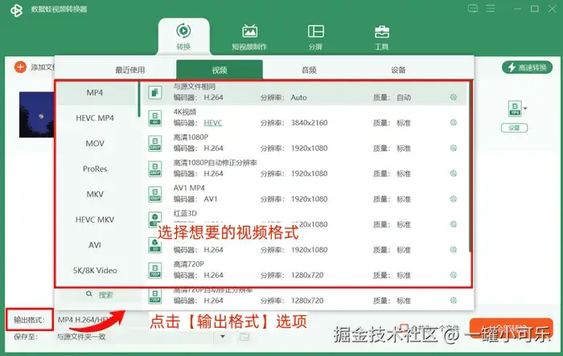
Task: Open the 转换 convert tab
Action: click(183, 36)
